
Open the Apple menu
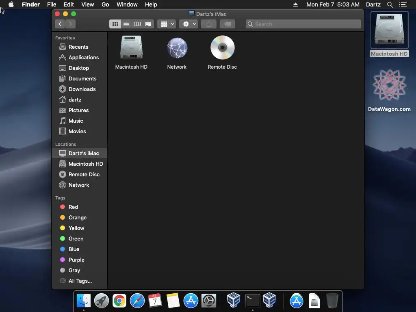coord(11,4)
